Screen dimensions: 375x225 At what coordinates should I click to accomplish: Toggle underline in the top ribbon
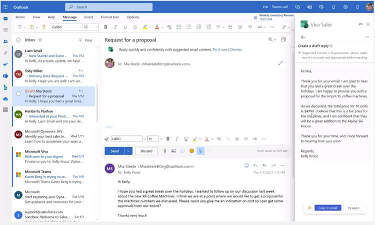click(x=125, y=27)
